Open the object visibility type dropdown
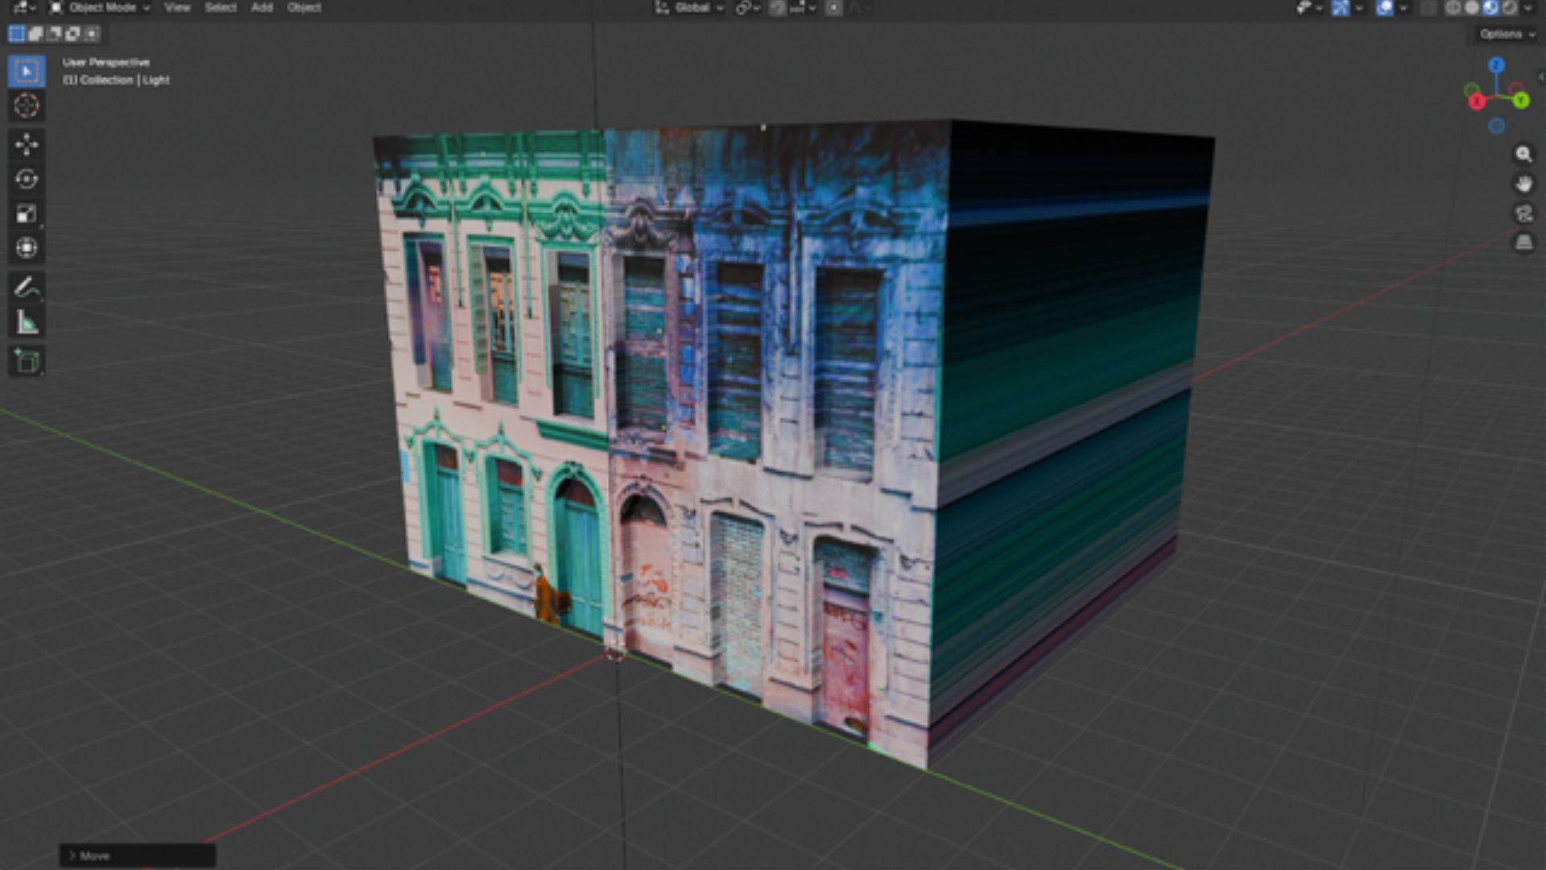Viewport: 1546px width, 870px height. [1309, 8]
